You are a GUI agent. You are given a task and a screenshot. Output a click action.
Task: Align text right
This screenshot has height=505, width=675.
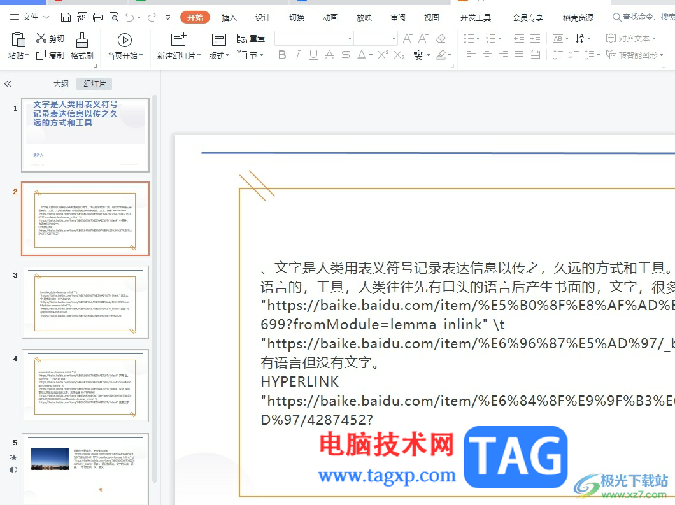tap(503, 55)
